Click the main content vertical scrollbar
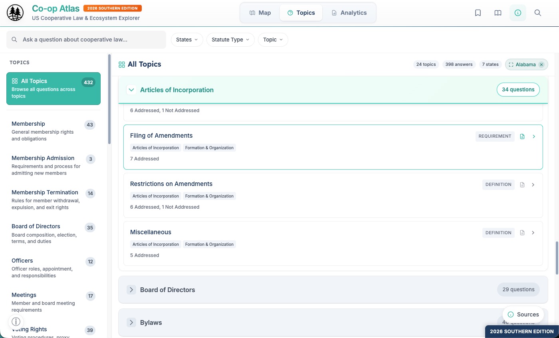 point(557,258)
